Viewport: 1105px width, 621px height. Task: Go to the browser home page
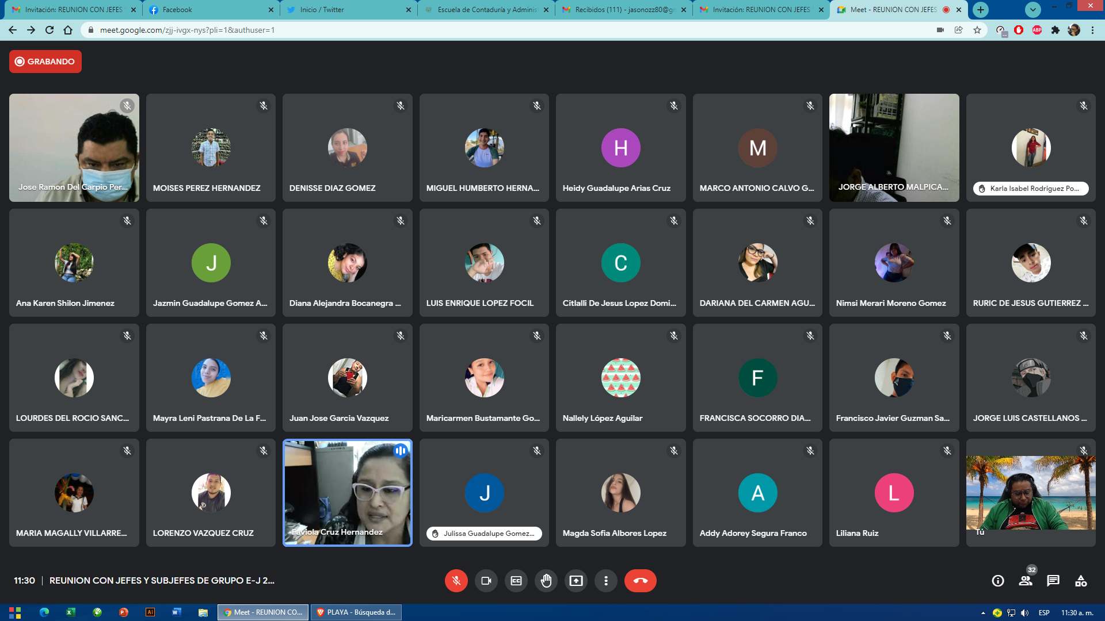68,30
